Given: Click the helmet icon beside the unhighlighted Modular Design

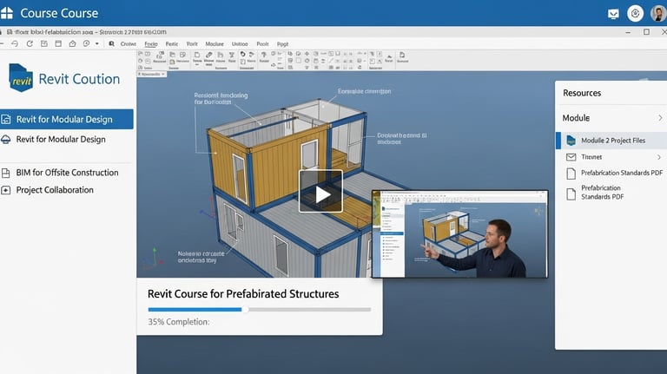Looking at the screenshot, I should coord(5,140).
